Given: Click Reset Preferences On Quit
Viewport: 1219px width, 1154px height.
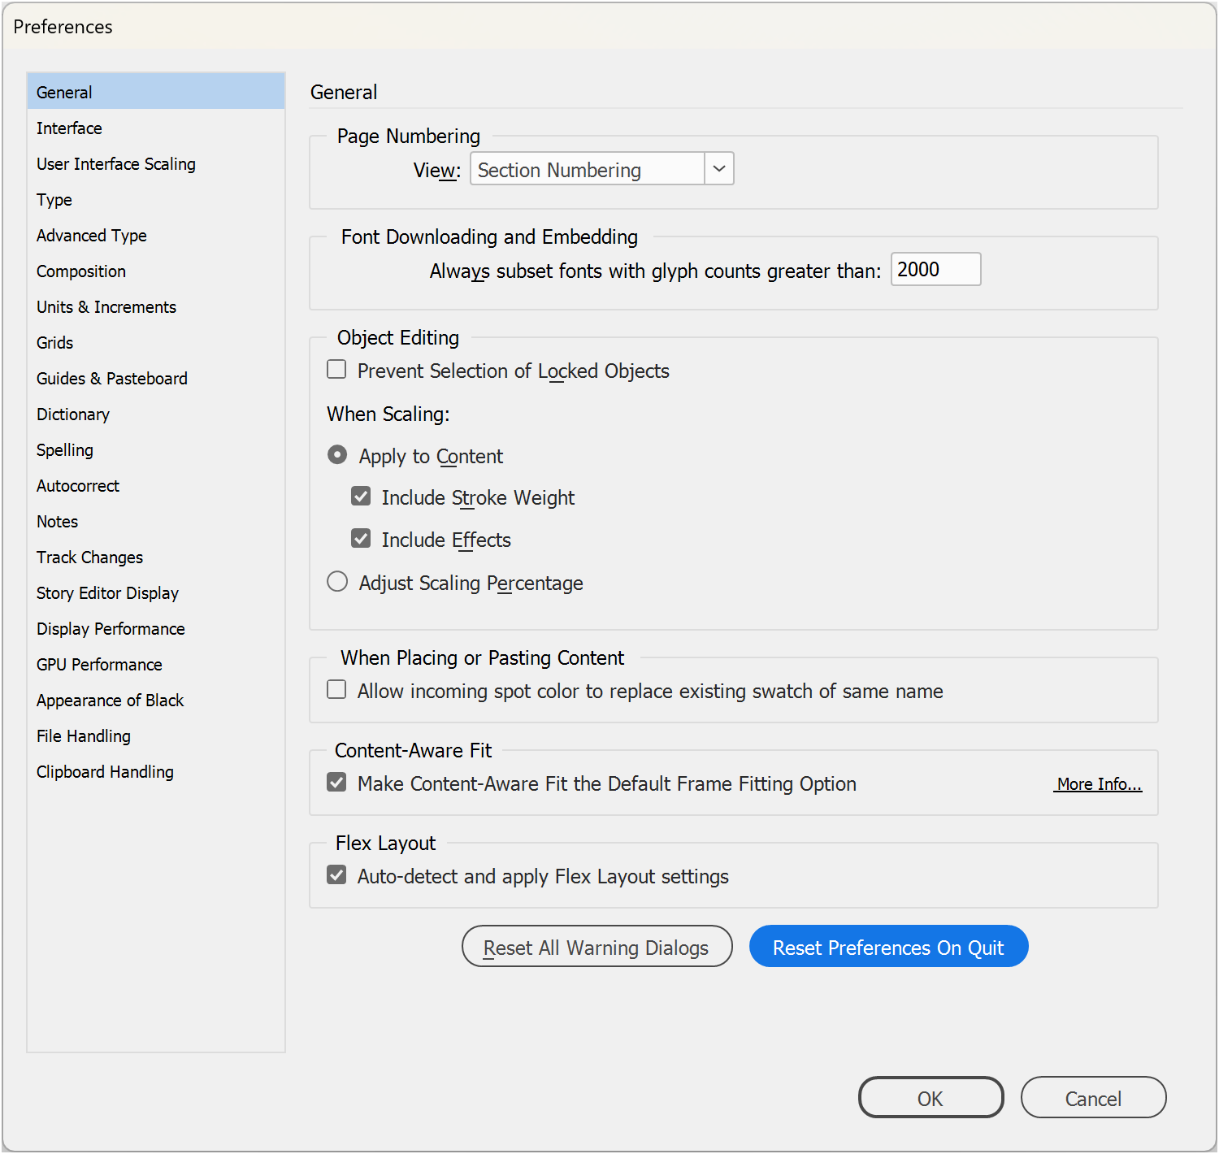Looking at the screenshot, I should [x=888, y=947].
